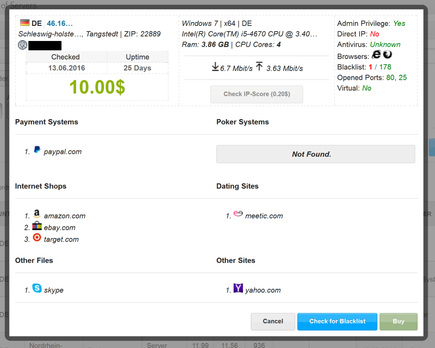435x348 pixels.
Task: Click the Payment Systems heading
Action: click(46, 122)
